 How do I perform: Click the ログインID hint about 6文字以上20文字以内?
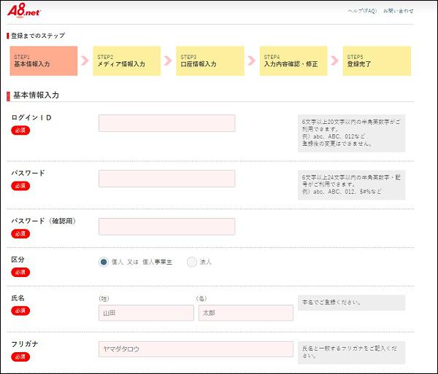click(x=351, y=133)
